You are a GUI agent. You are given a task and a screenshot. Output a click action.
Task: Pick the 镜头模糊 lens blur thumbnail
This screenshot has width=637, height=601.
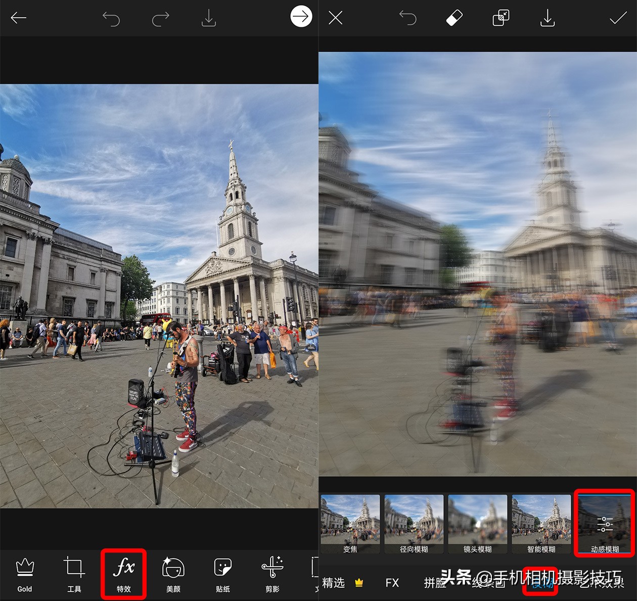tap(477, 524)
